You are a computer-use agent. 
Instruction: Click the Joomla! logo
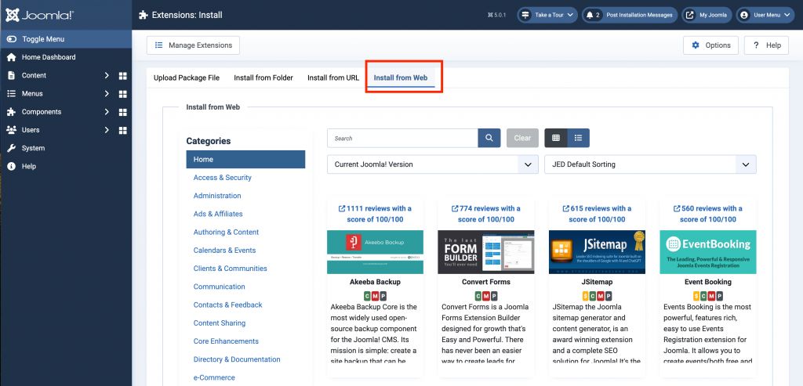tap(40, 15)
